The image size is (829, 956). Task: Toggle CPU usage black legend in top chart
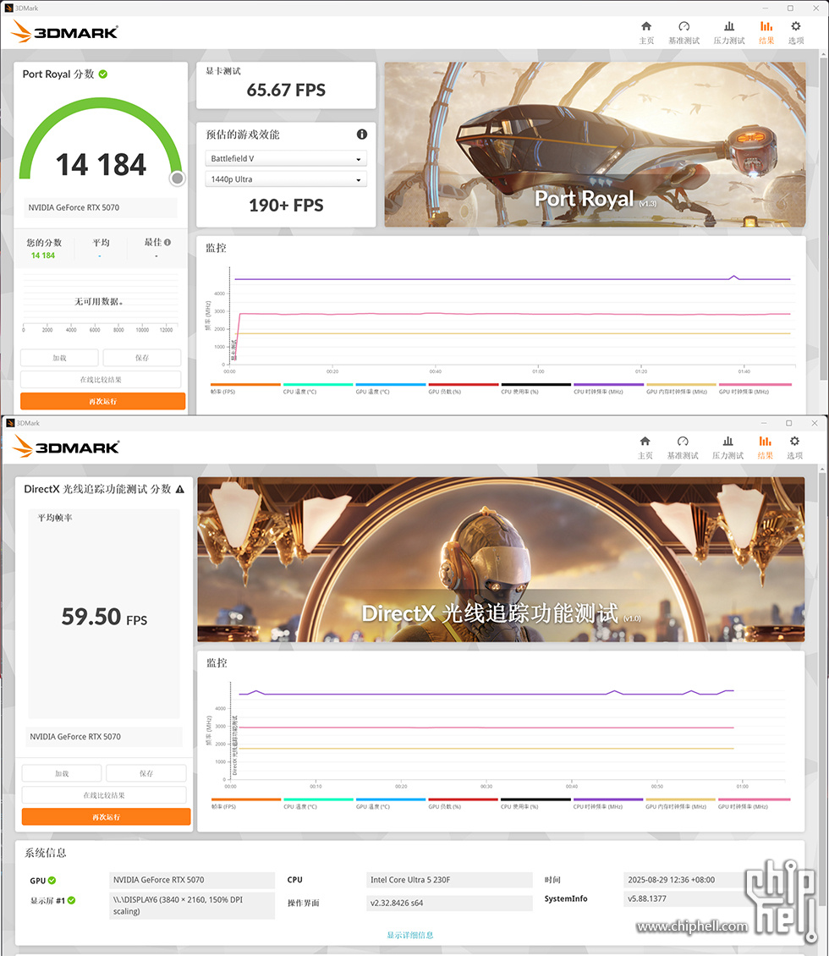535,388
